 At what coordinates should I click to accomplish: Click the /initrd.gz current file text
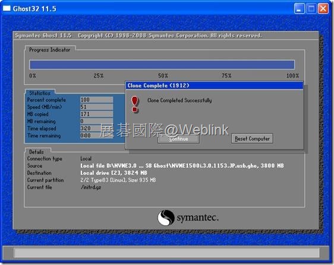coord(91,187)
